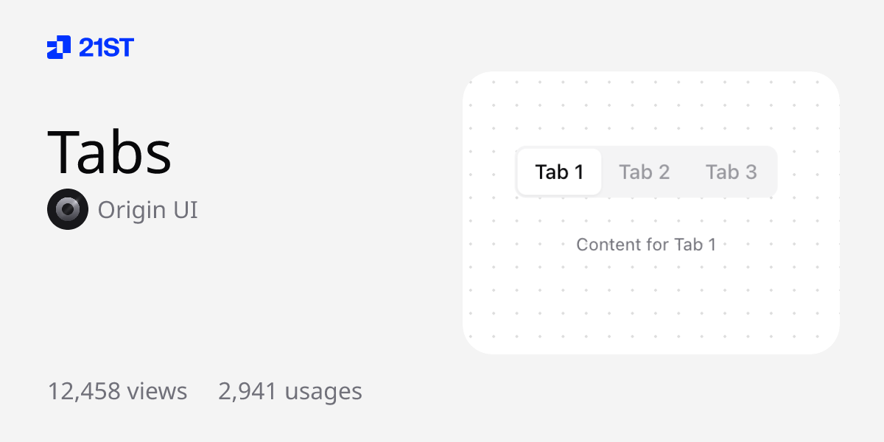The width and height of the screenshot is (884, 442).
Task: Click the dark lens center of avatar
Action: (68, 209)
